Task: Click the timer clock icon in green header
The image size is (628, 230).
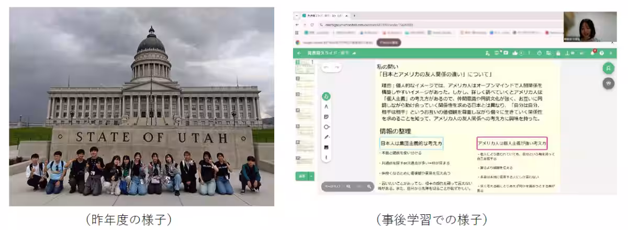Action: [x=539, y=53]
